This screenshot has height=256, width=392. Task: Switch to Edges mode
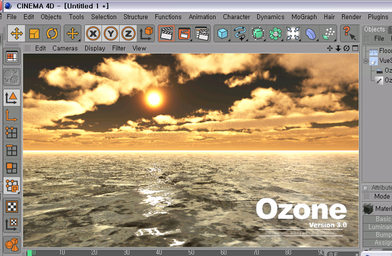pos(12,151)
